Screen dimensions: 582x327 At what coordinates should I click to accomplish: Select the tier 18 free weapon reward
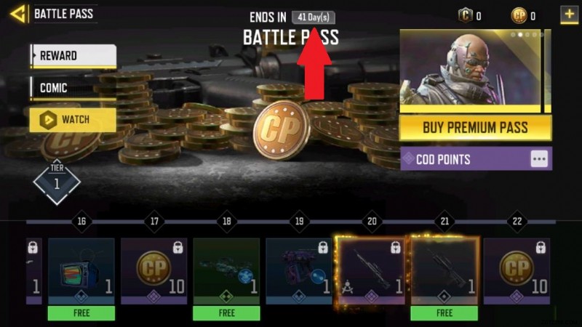226,271
